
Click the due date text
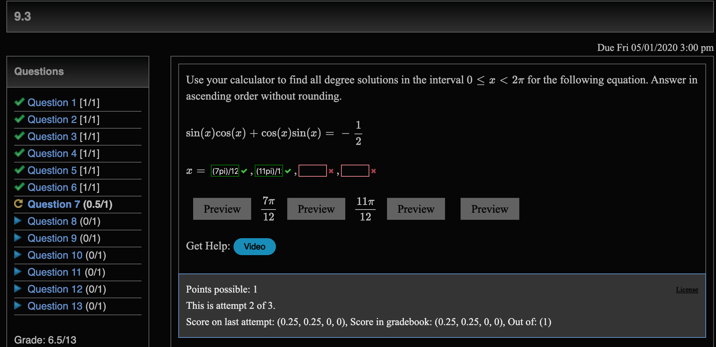(655, 48)
